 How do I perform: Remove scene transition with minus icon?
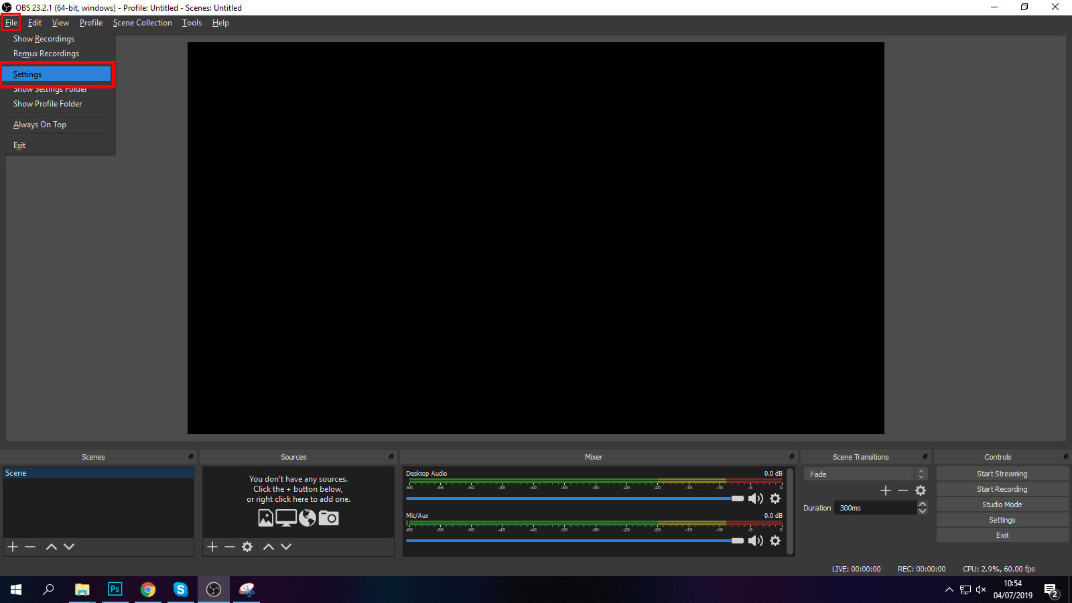pyautogui.click(x=903, y=490)
